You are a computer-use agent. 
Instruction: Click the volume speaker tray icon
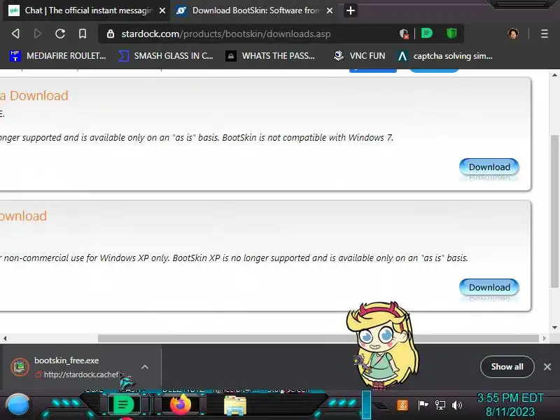(457, 405)
